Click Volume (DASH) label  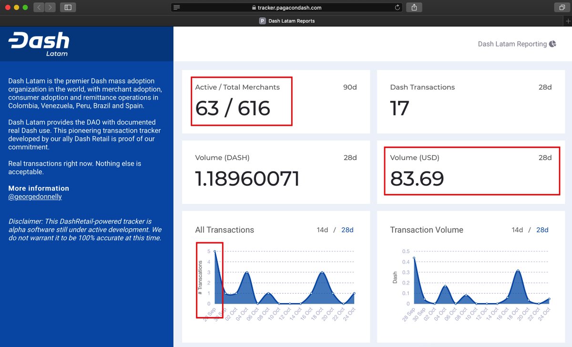click(x=222, y=157)
